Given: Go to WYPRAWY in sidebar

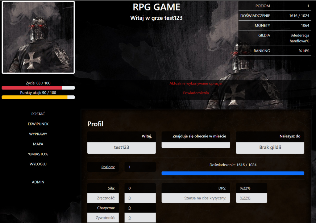Looking at the screenshot, I should click(x=38, y=134).
